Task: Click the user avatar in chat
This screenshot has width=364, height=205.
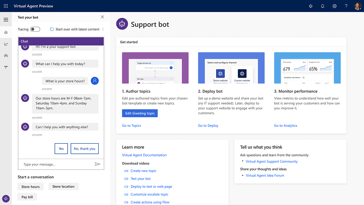Action: pos(95,81)
